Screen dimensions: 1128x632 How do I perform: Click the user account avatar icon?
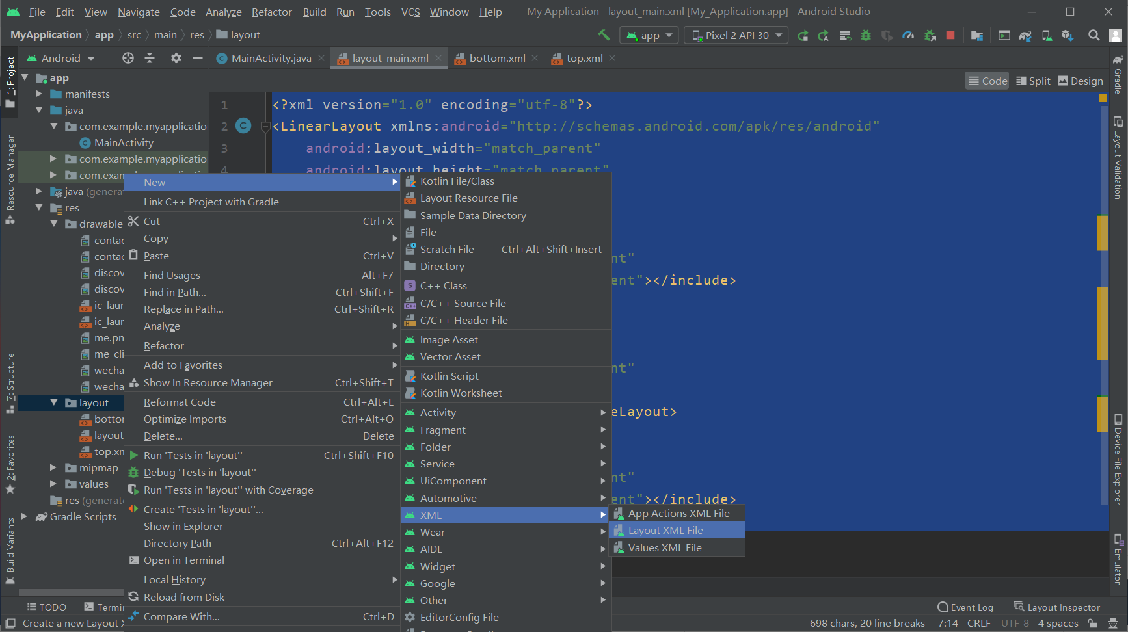(x=1115, y=35)
